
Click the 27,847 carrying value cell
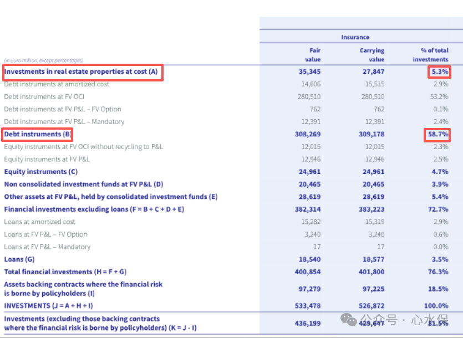(x=374, y=71)
